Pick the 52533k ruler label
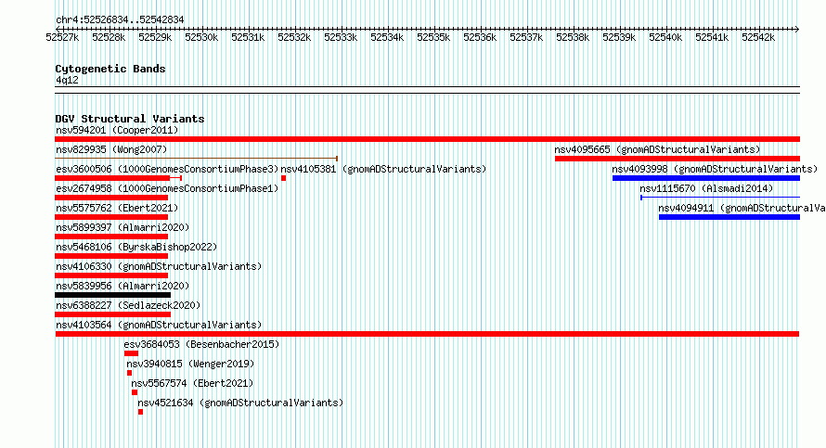The height and width of the screenshot is (448, 826). point(341,37)
